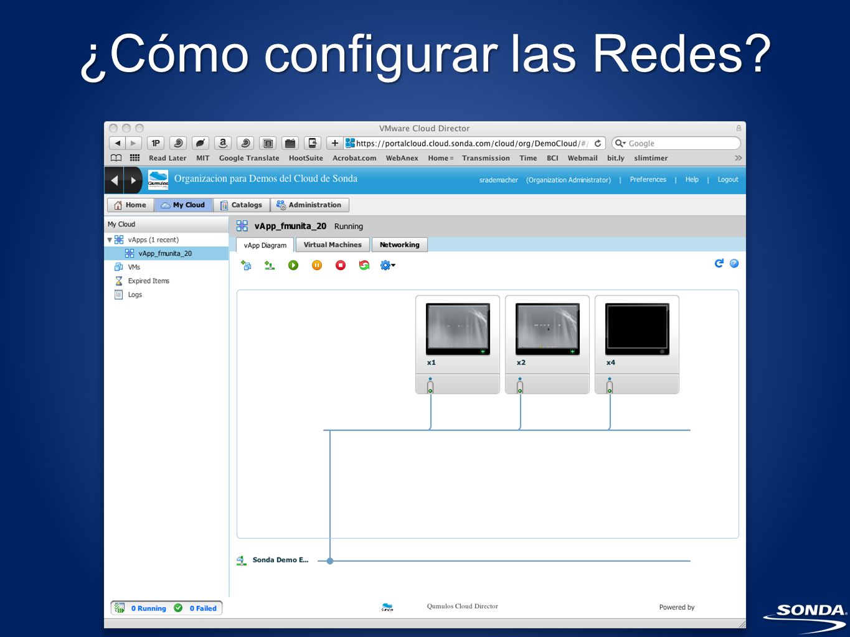This screenshot has width=850, height=637.
Task: Open the Webmail bookmark
Action: (x=582, y=158)
